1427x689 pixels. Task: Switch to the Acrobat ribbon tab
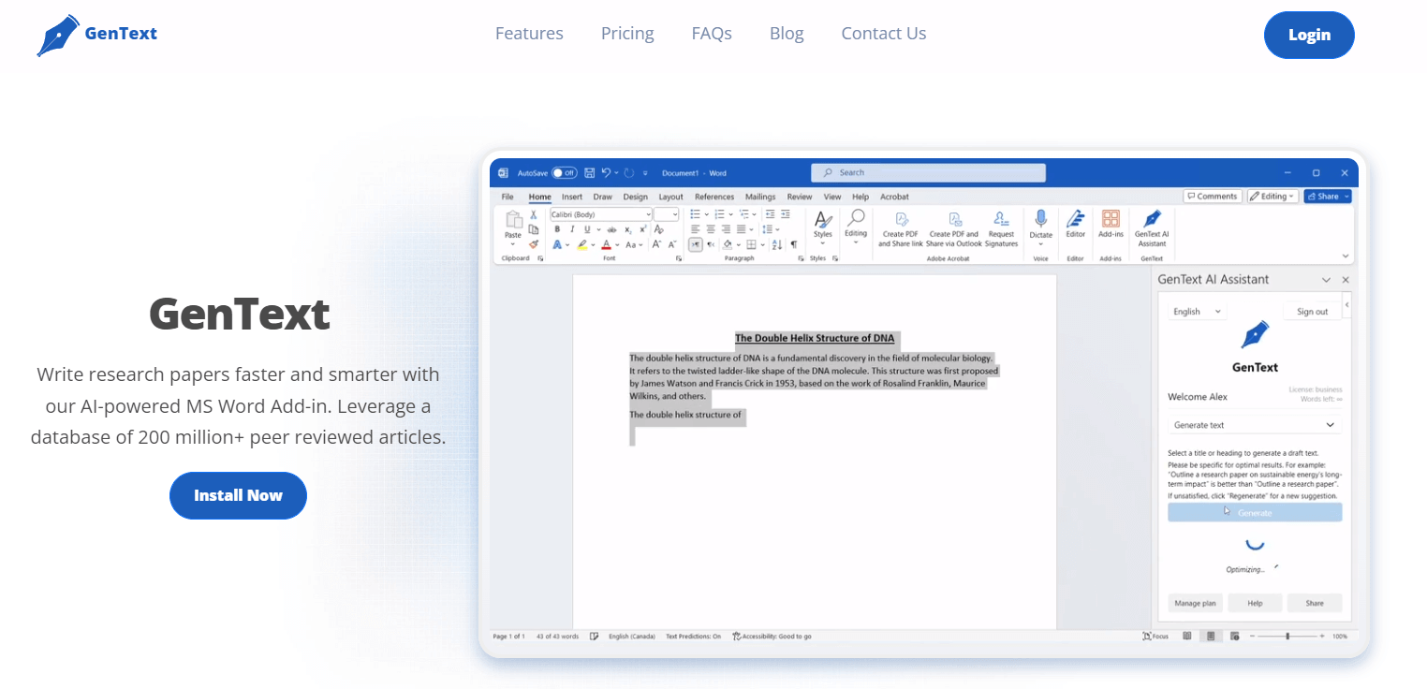[894, 197]
